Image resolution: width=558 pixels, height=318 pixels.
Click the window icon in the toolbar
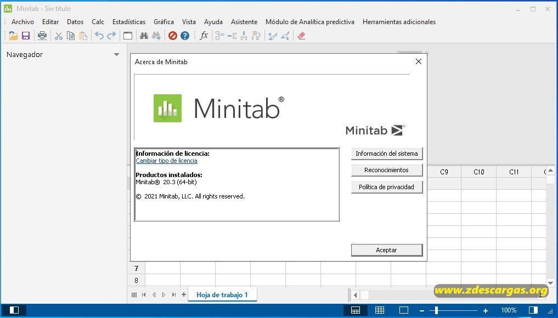128,36
